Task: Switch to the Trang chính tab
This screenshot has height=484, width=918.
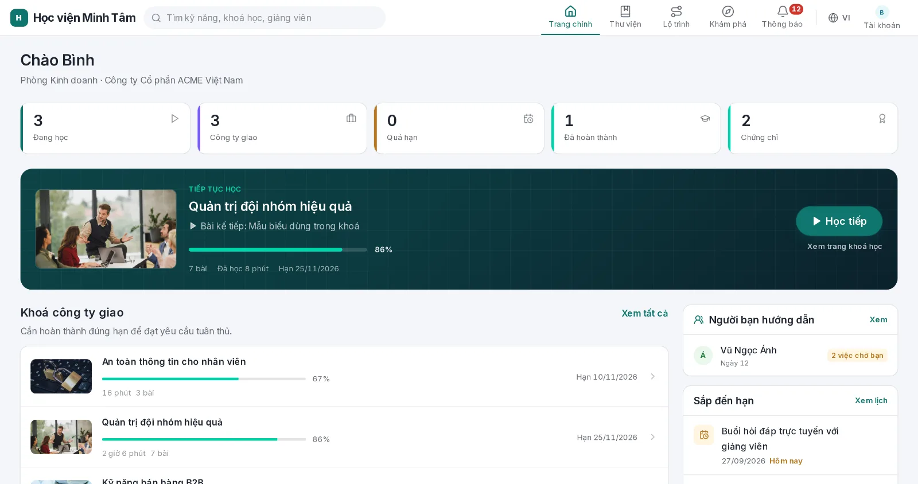Action: [x=570, y=18]
